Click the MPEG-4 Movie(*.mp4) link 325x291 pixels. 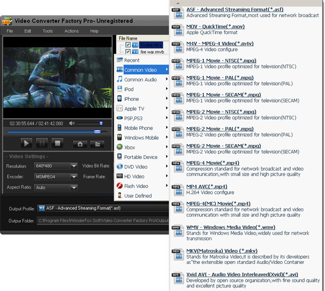[x=212, y=162]
